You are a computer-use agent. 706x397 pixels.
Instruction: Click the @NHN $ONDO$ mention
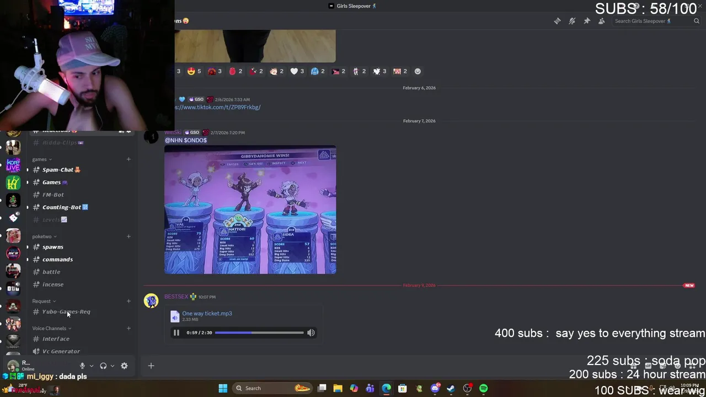[x=186, y=140]
